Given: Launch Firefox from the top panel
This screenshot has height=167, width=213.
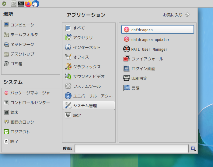Looking at the screenshot, I should click(x=28, y=4).
